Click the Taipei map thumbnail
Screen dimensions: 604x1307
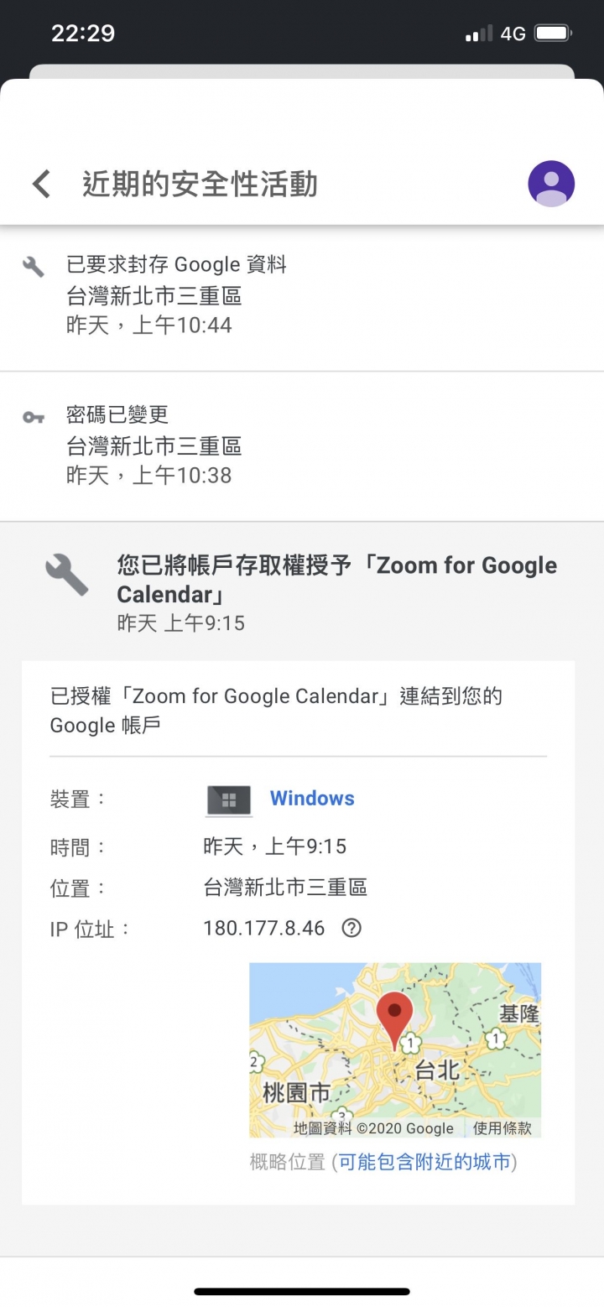(395, 1050)
